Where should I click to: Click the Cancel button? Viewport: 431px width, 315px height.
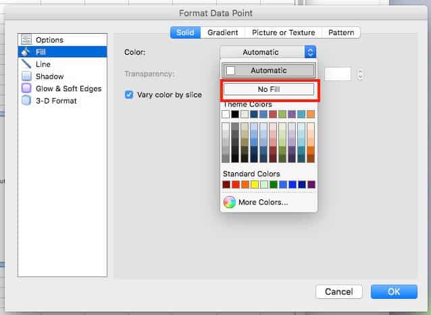click(x=339, y=291)
